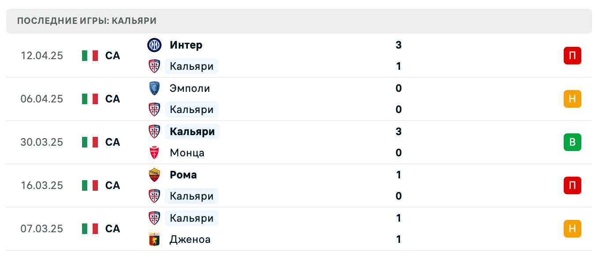Open the Кальяри team page link
The height and width of the screenshot is (257, 599).
[191, 66]
